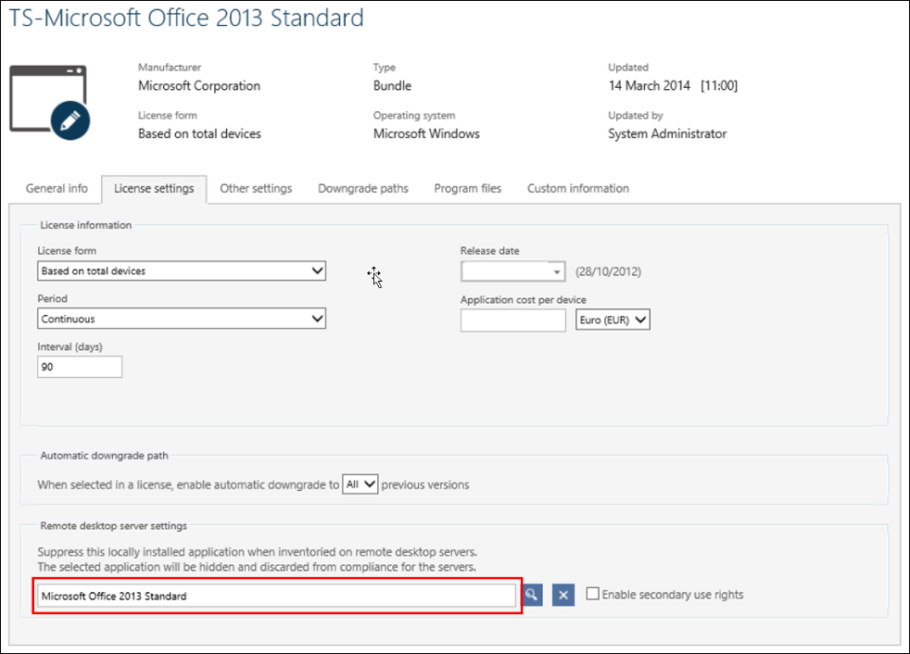
Task: Open the Custom information tab
Action: [x=577, y=188]
